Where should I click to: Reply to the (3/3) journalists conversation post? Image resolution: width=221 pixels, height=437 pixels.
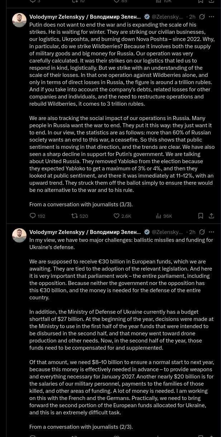coord(37,216)
